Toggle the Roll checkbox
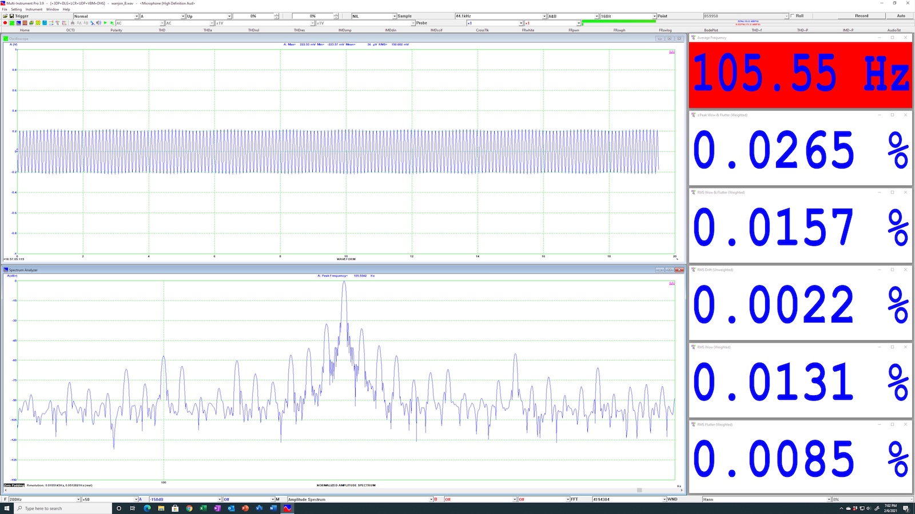Screen dimensions: 915x514 point(792,16)
